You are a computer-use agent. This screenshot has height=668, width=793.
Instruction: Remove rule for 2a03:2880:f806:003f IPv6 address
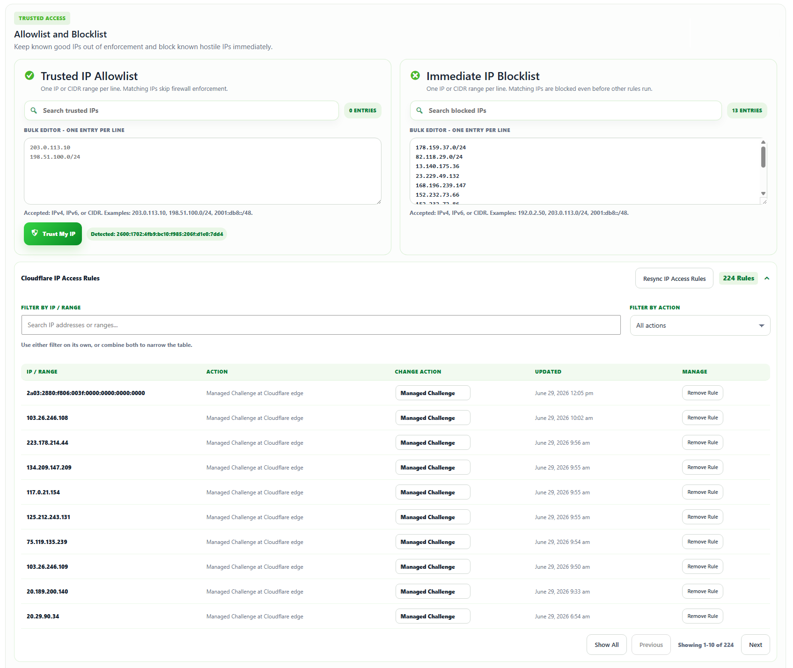702,393
